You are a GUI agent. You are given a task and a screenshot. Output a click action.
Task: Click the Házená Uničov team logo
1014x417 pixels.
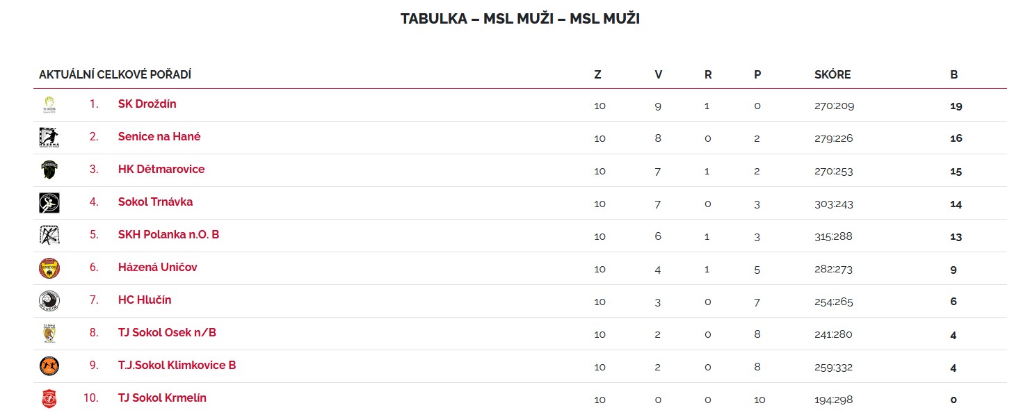49,268
